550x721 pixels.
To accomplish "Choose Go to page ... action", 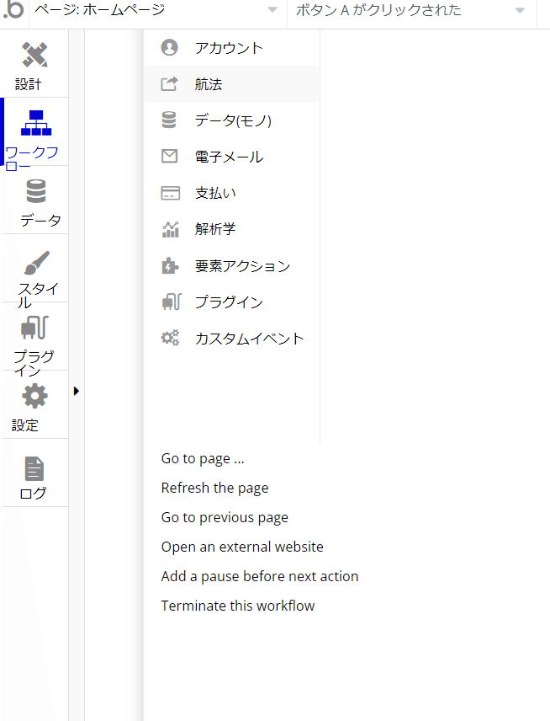I will [203, 459].
